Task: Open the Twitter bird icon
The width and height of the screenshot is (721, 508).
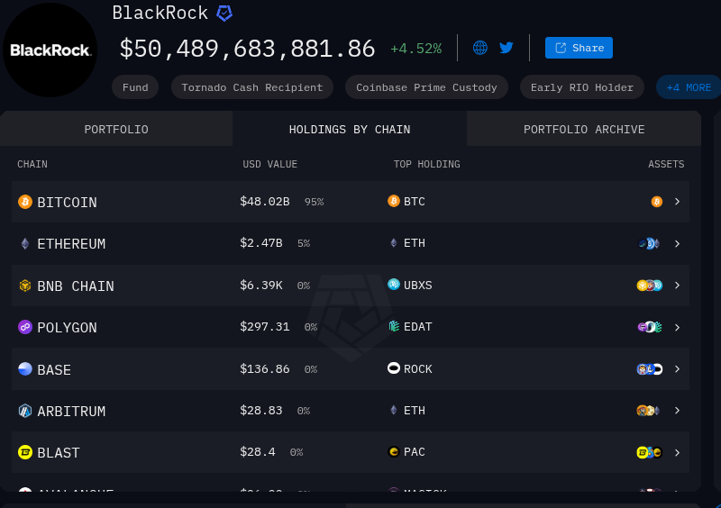Action: coord(507,48)
